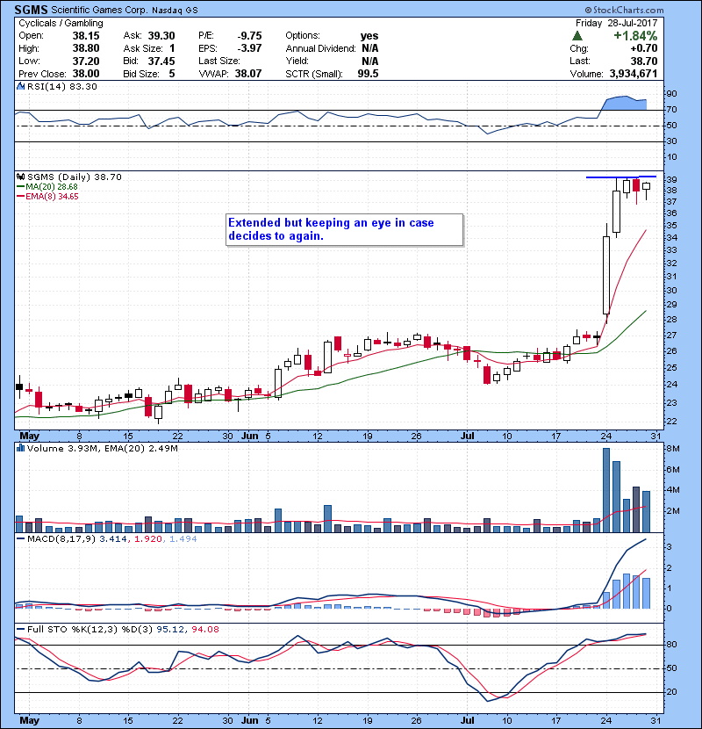This screenshot has width=702, height=729.
Task: Select the VWAP value 38.07
Action: 248,74
